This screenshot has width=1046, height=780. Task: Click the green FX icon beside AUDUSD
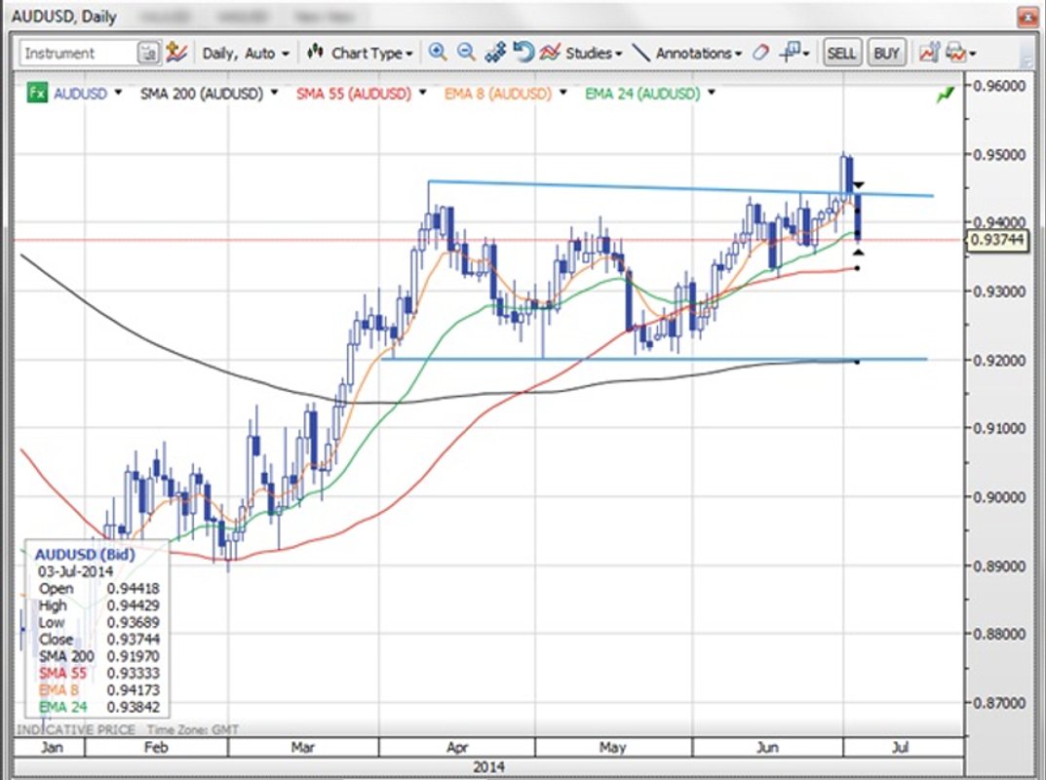36,94
